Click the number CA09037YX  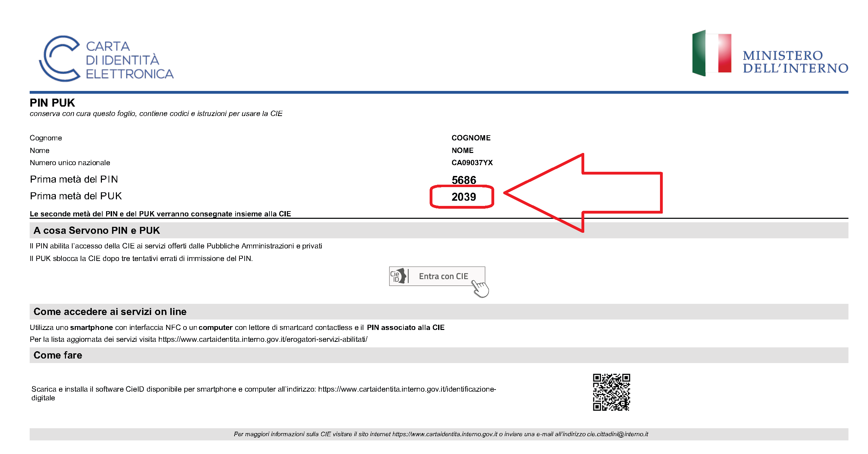(x=472, y=163)
